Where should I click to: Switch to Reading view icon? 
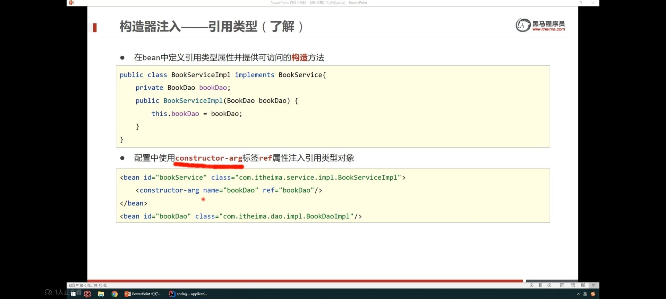(x=583, y=286)
